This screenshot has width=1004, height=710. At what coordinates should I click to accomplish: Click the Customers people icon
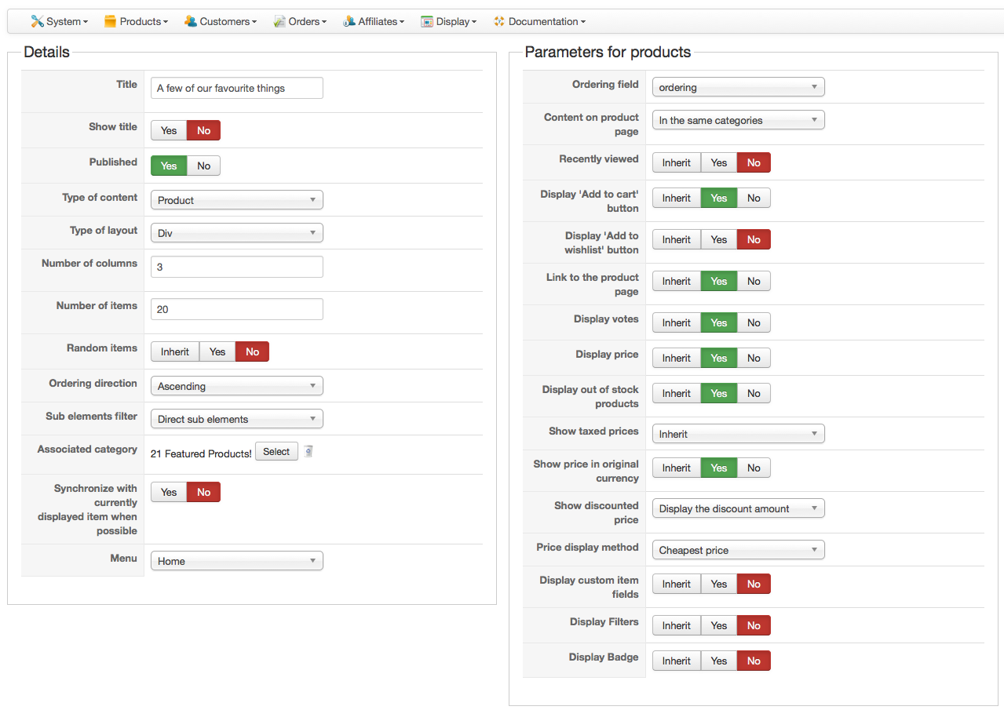(190, 21)
